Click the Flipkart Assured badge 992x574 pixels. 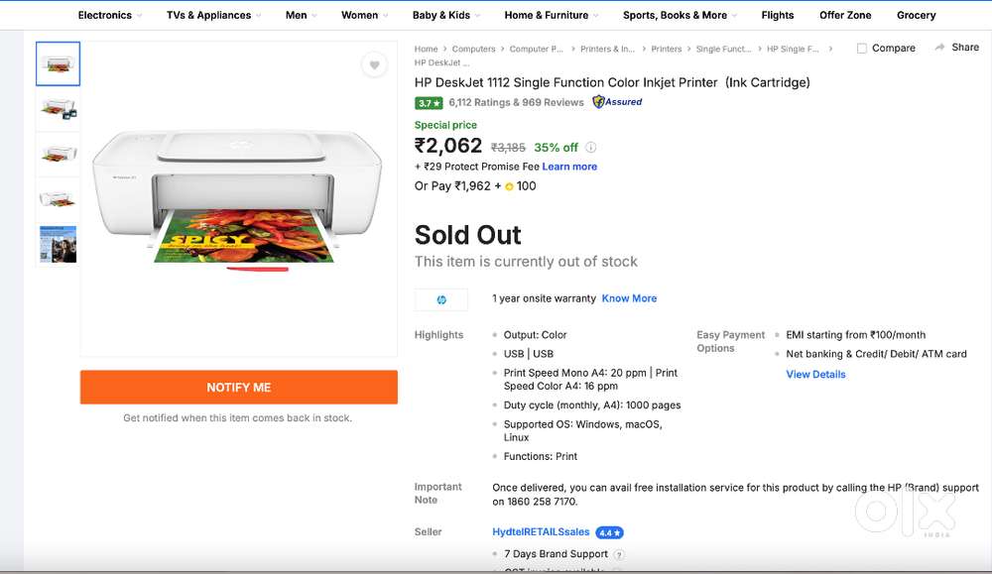tap(617, 102)
